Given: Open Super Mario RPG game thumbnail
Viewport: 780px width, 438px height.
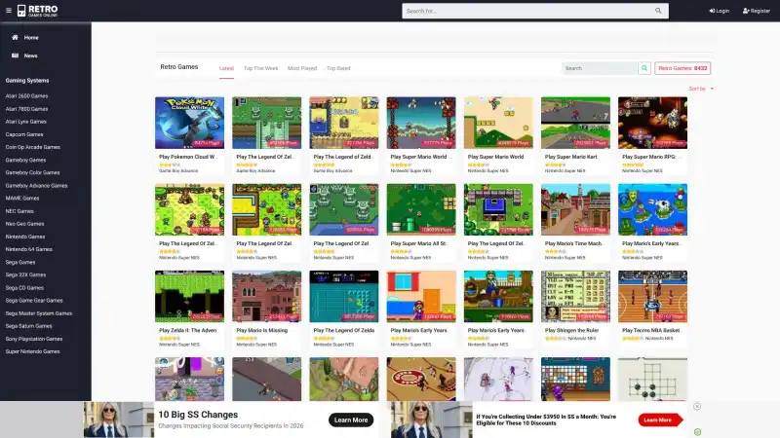Looking at the screenshot, I should (652, 123).
